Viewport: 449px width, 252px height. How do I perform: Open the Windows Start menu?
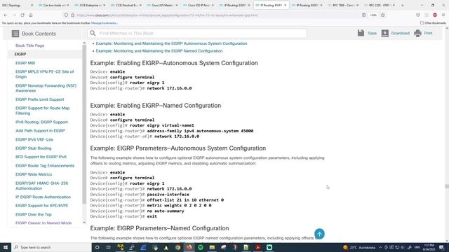pos(6,247)
